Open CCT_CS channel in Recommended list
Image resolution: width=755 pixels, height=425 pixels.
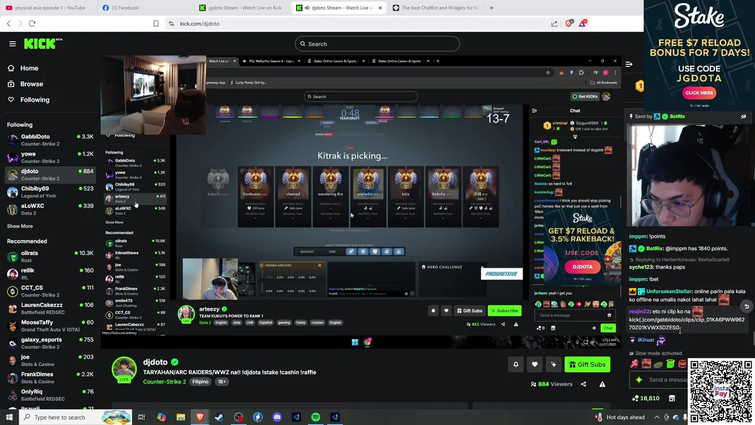point(50,291)
